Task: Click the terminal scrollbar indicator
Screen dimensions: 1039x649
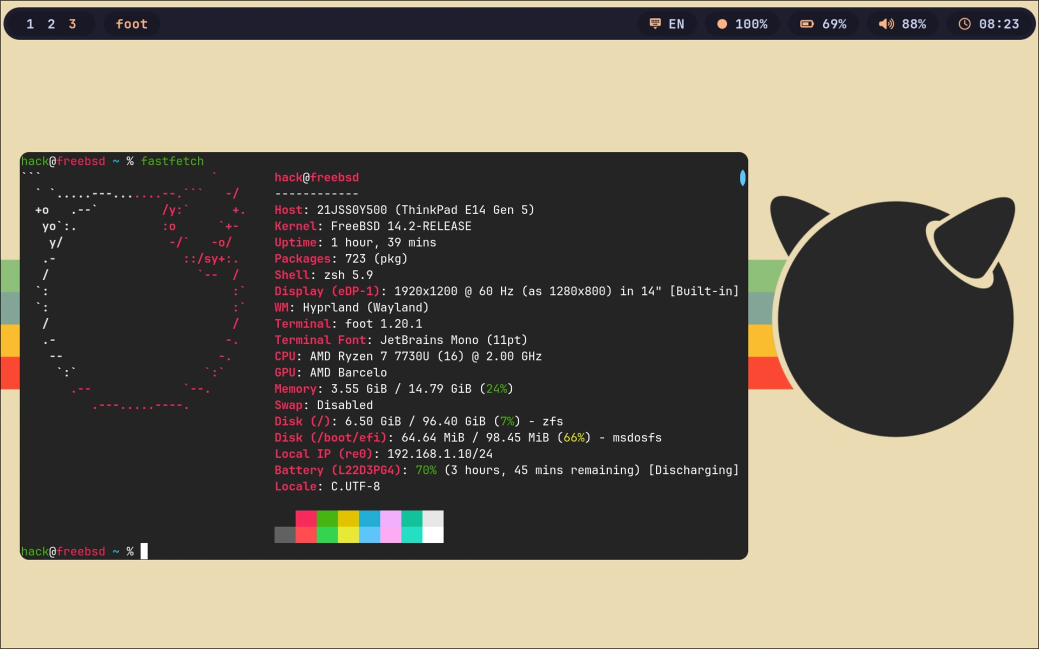Action: pos(743,177)
